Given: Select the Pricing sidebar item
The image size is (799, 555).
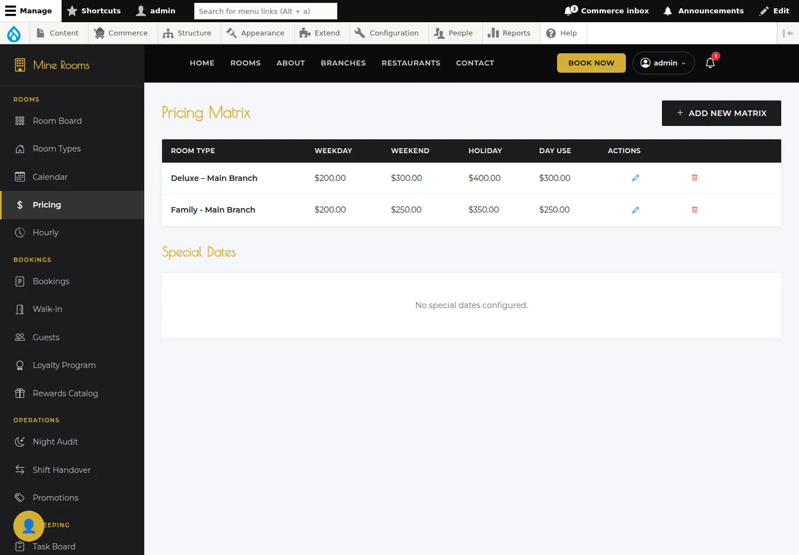Looking at the screenshot, I should pyautogui.click(x=72, y=205).
